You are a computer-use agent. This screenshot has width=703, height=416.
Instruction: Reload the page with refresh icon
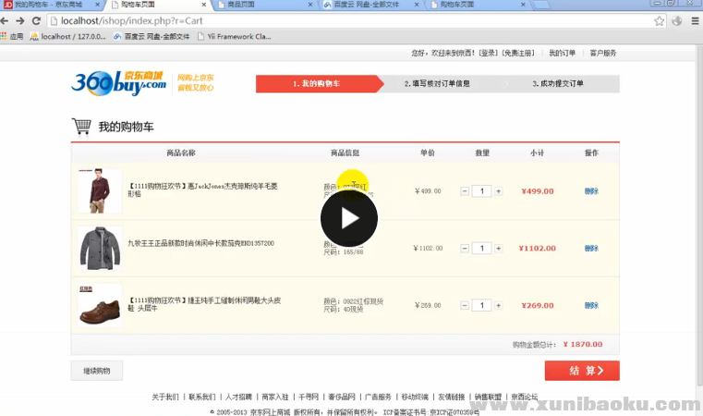click(x=37, y=20)
